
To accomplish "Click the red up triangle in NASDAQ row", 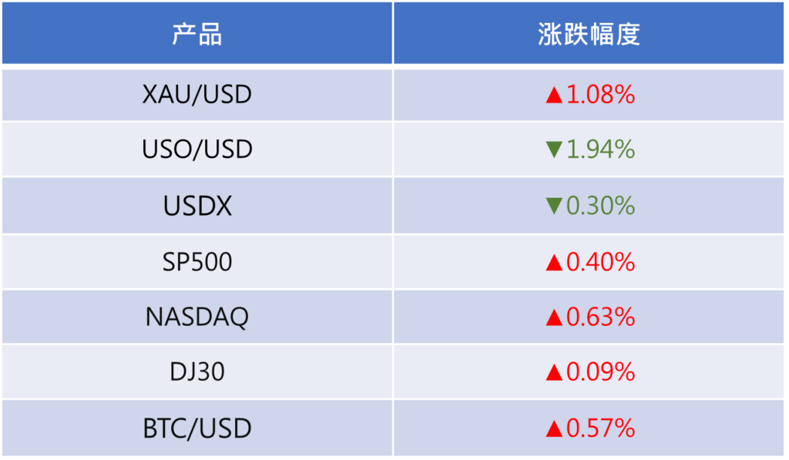I will [554, 317].
